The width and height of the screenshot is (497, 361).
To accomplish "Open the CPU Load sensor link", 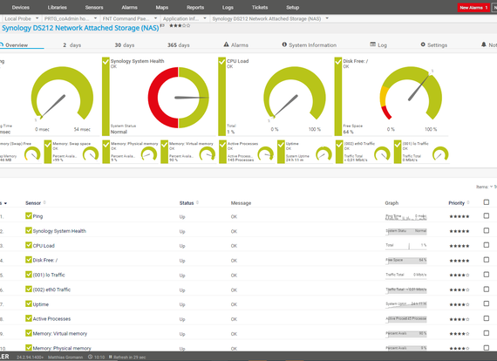I will click(44, 246).
